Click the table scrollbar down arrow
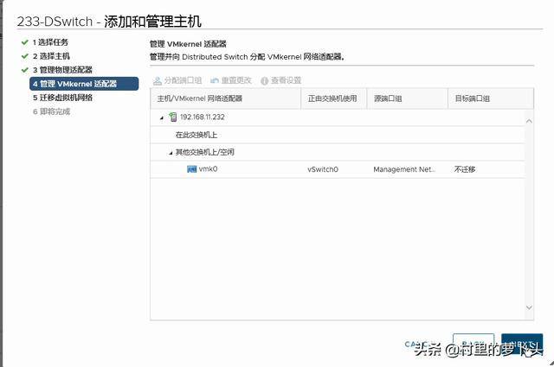The width and height of the screenshot is (554, 367). point(529,307)
